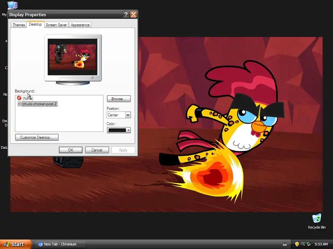Switch to the Screen Saver tab
This screenshot has width=333, height=249.
(56, 25)
